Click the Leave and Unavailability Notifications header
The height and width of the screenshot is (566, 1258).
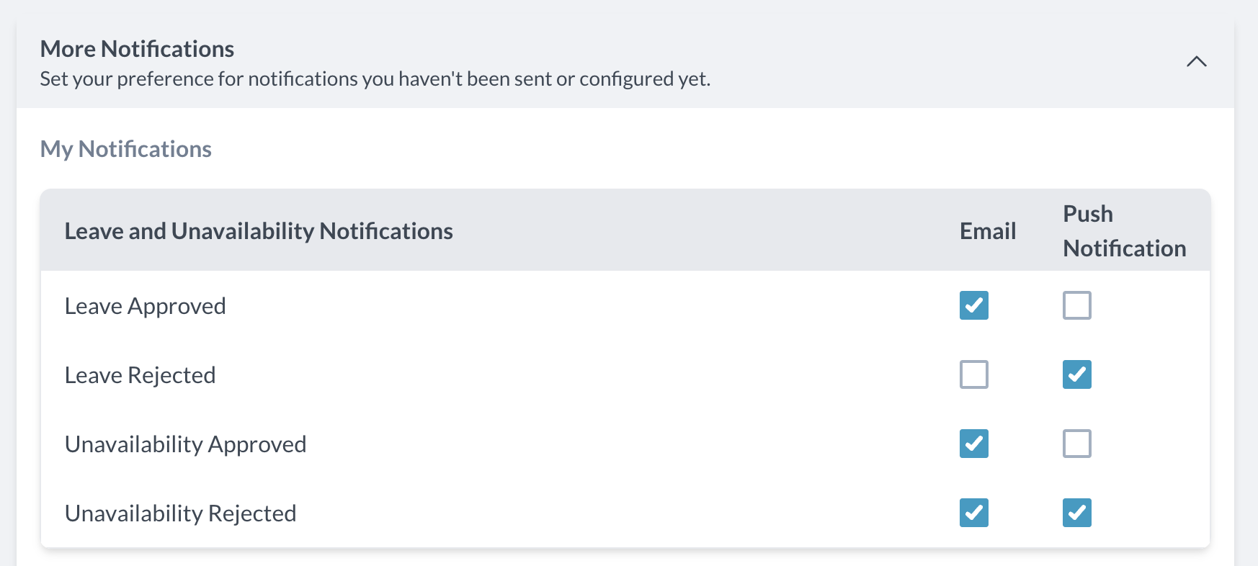click(259, 231)
